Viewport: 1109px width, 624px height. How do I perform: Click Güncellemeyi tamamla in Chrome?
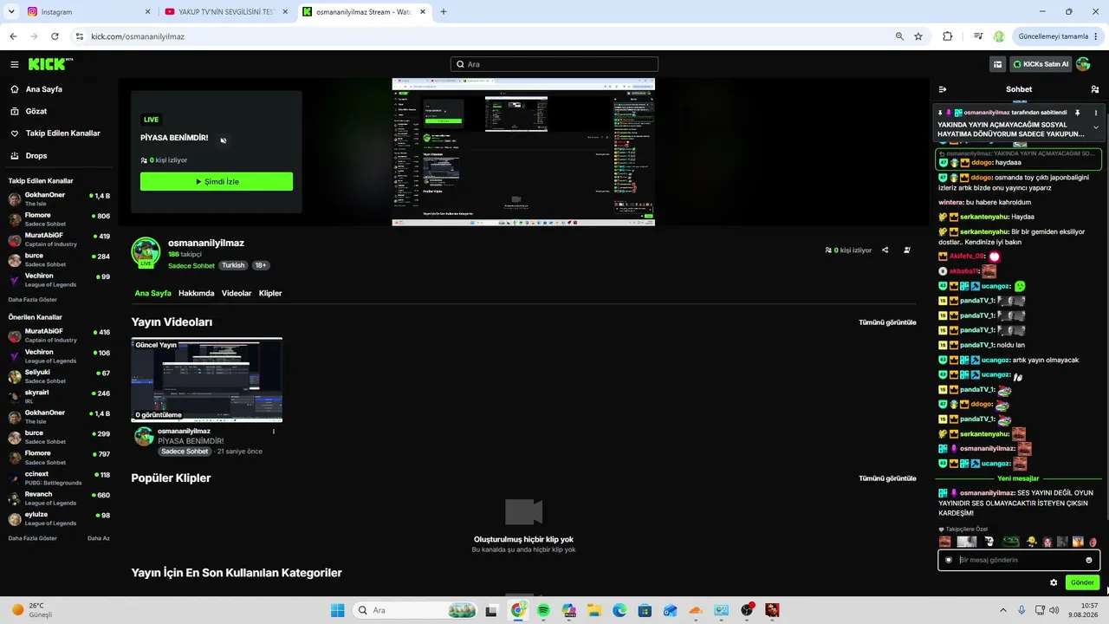tap(1053, 36)
